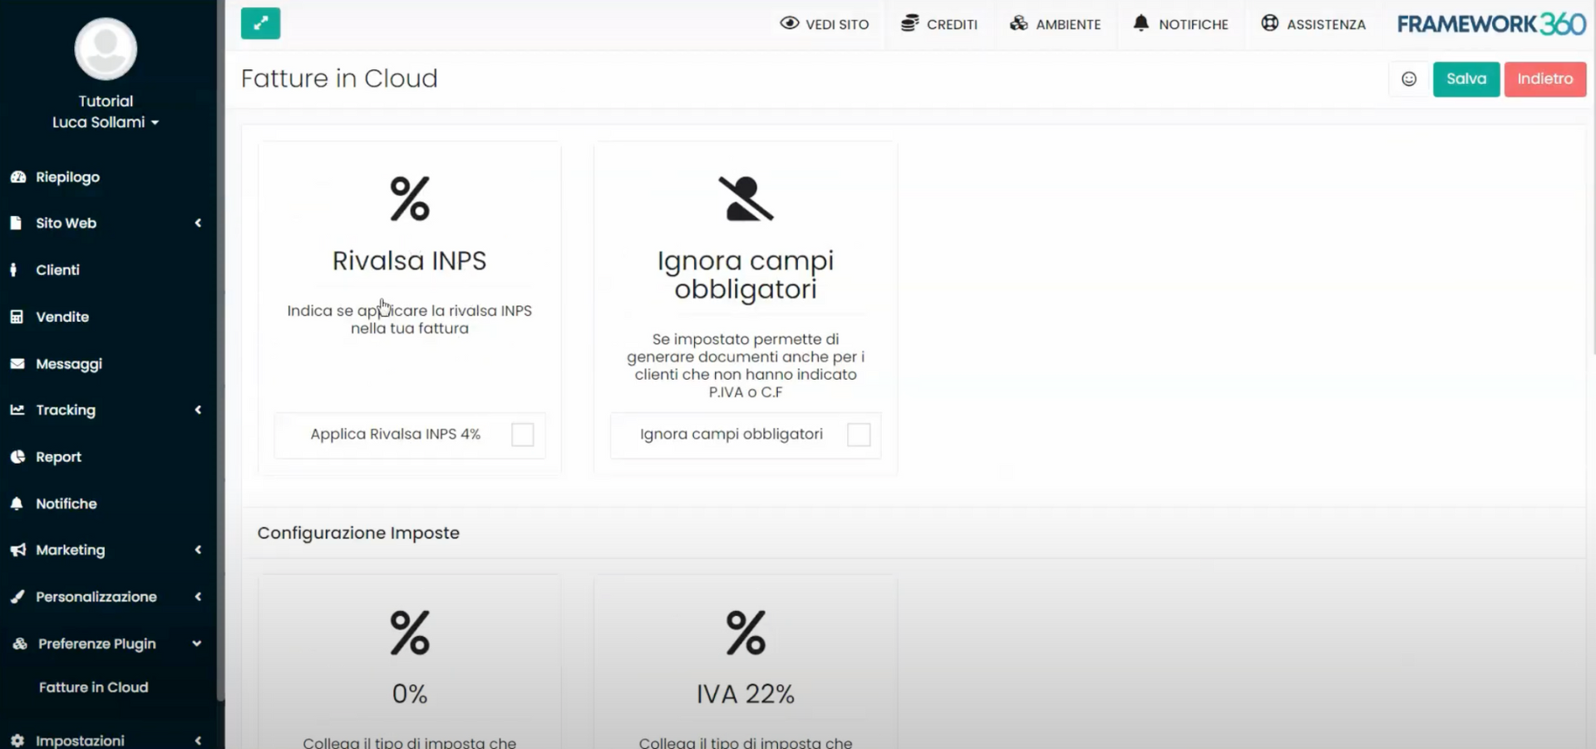Click the Salva button
The image size is (1596, 749).
point(1465,79)
